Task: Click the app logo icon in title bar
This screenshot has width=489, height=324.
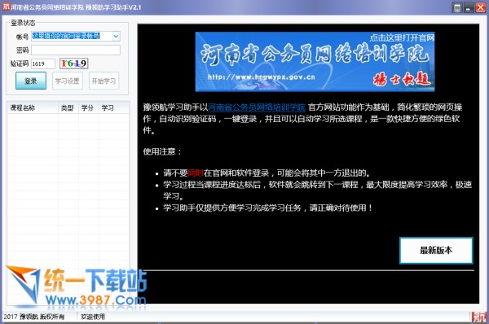Action: click(7, 7)
